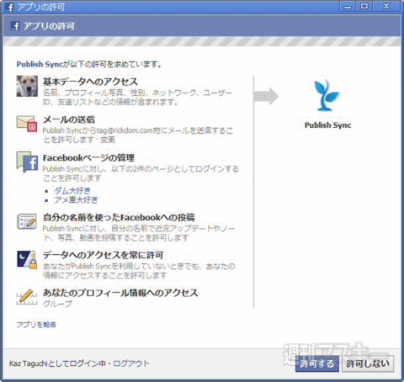The image size is (404, 382).
Task: Select the あなたのプロフィール情報へのアクセス heading
Action: (x=120, y=293)
